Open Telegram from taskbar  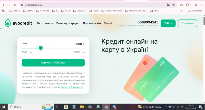click(114, 107)
